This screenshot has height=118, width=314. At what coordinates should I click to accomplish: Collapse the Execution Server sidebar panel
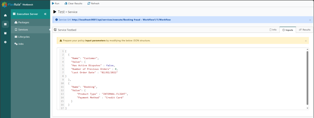45,14
